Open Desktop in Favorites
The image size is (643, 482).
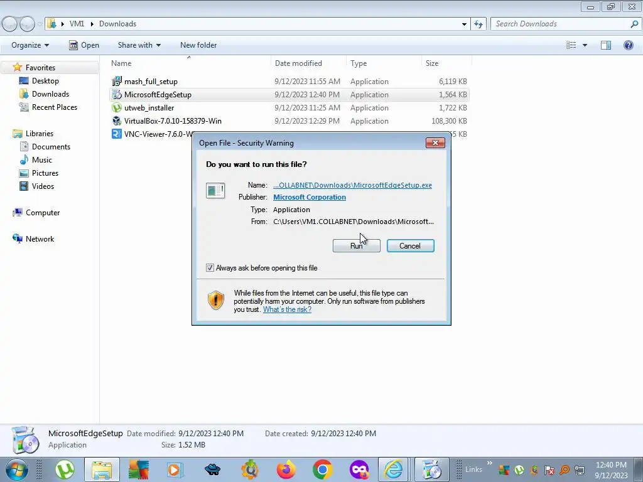(x=45, y=81)
